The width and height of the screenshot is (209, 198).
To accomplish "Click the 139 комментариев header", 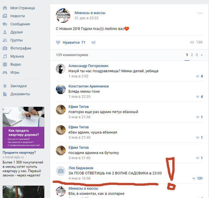I will (72, 55).
